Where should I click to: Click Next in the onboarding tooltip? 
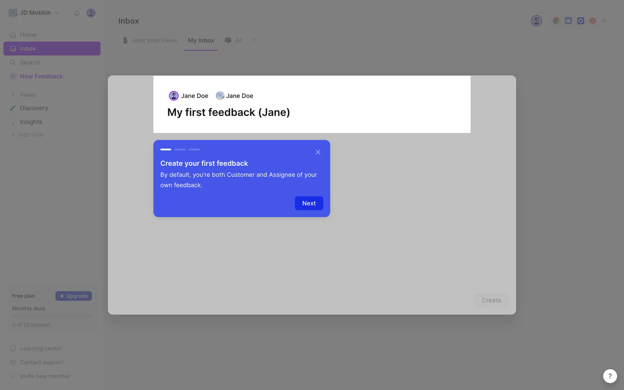pos(309,203)
